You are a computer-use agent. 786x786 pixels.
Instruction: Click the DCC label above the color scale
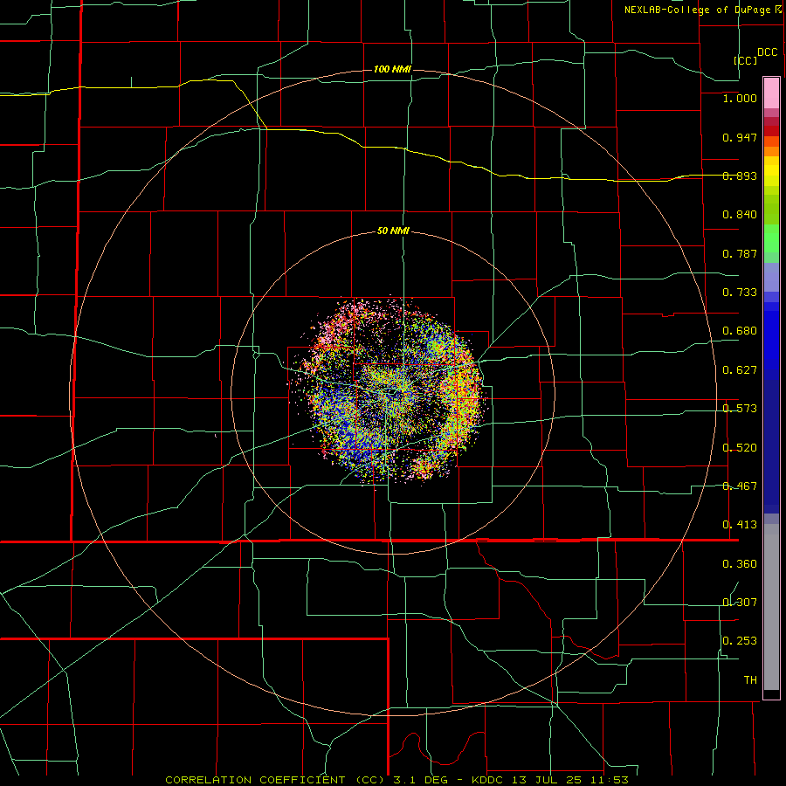click(768, 52)
